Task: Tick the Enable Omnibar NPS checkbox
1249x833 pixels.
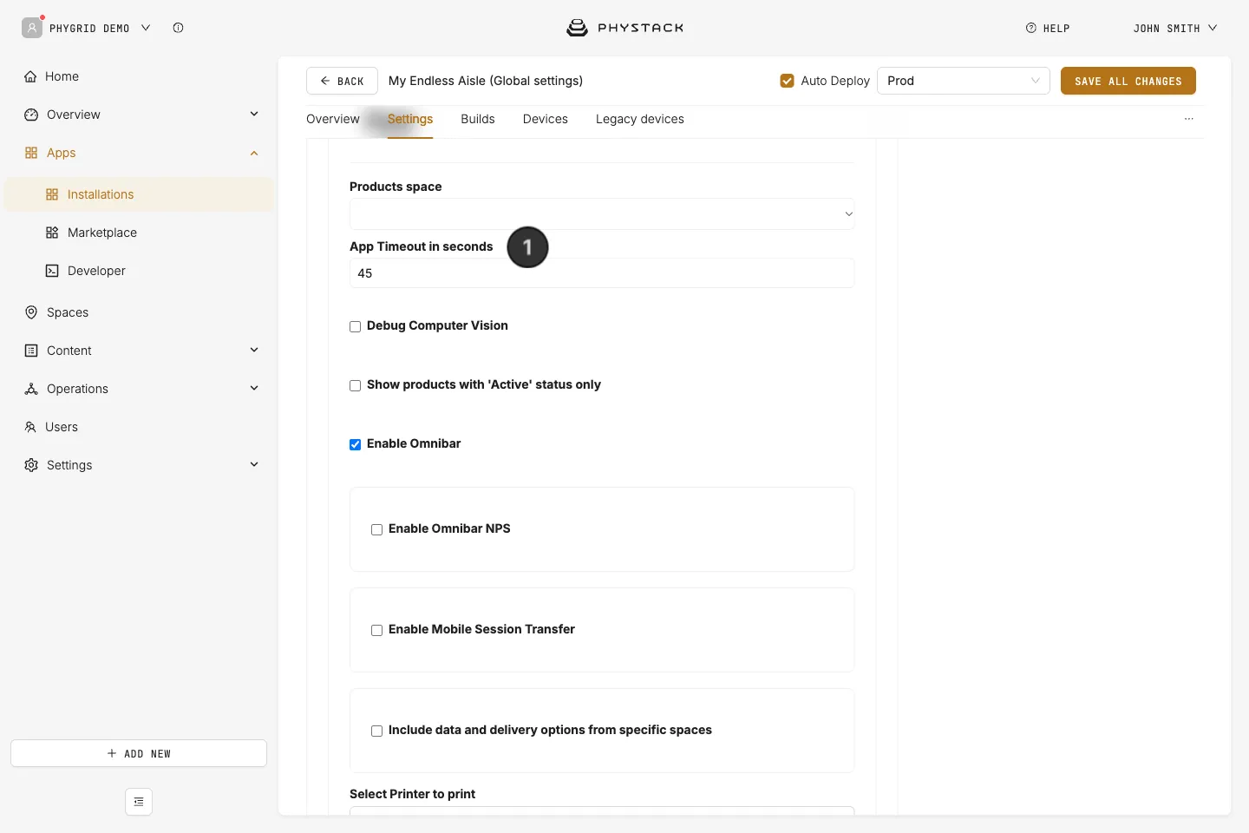Action: 376,530
